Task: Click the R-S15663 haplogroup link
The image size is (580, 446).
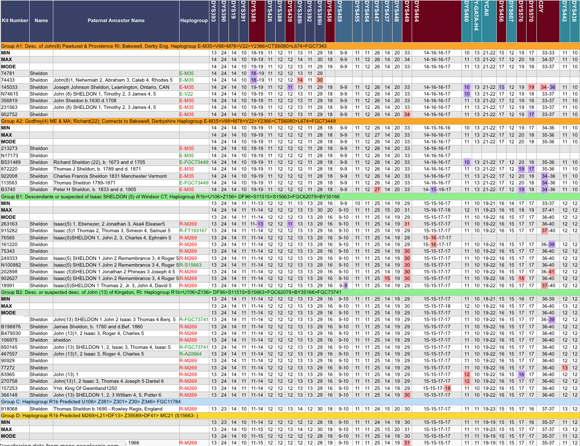Action: [190, 265]
